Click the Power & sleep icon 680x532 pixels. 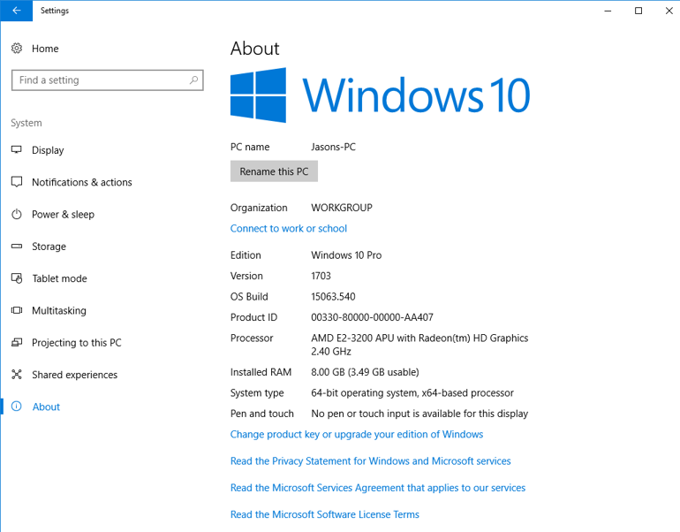(x=17, y=215)
